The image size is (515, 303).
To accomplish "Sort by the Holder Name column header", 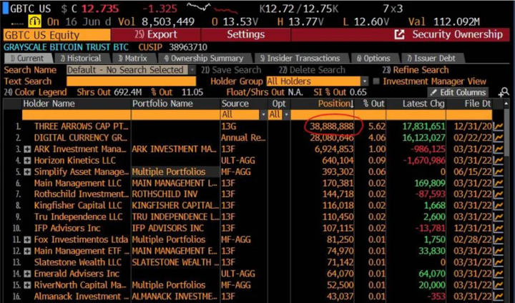I will (x=49, y=104).
